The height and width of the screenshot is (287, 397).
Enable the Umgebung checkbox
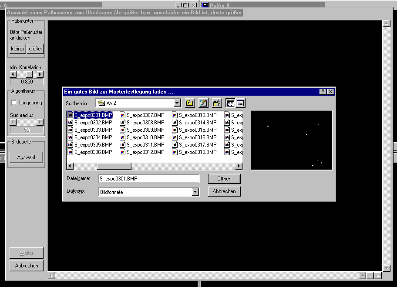coord(14,103)
